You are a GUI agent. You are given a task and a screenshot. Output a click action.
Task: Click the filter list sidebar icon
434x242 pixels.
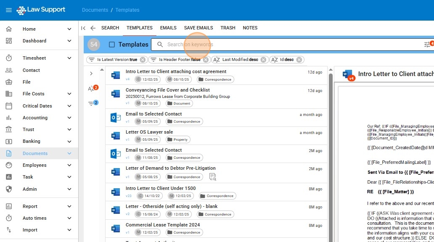91,103
